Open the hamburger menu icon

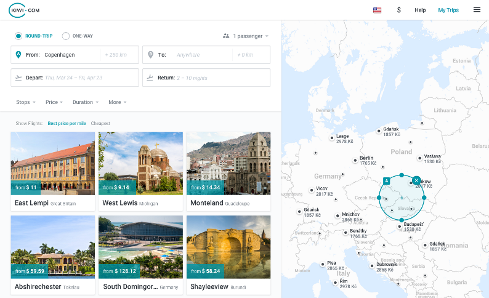[477, 10]
